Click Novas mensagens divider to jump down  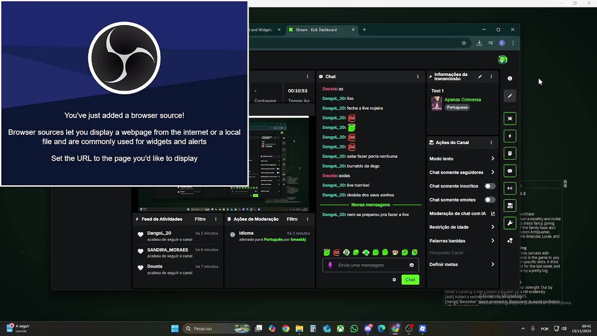tap(371, 205)
